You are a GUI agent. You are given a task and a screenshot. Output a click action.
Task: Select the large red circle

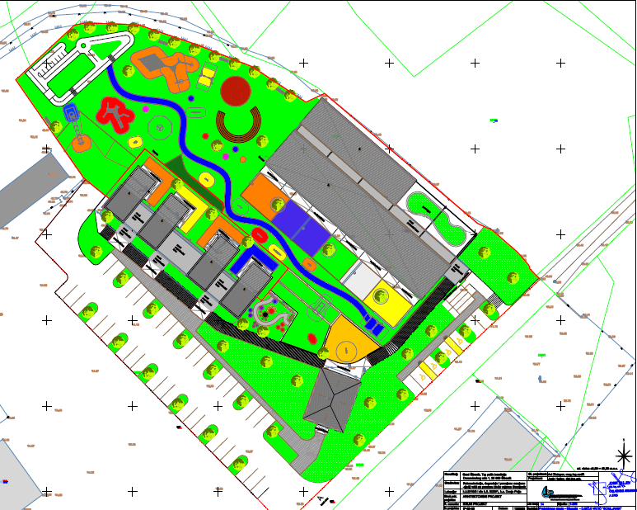coord(235,91)
